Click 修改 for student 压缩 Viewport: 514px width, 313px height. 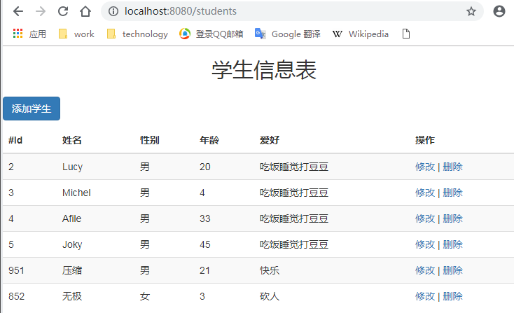tap(425, 270)
